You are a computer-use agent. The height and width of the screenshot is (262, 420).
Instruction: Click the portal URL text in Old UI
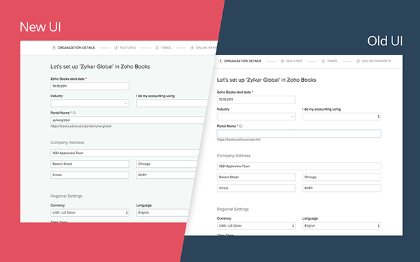click(x=239, y=140)
